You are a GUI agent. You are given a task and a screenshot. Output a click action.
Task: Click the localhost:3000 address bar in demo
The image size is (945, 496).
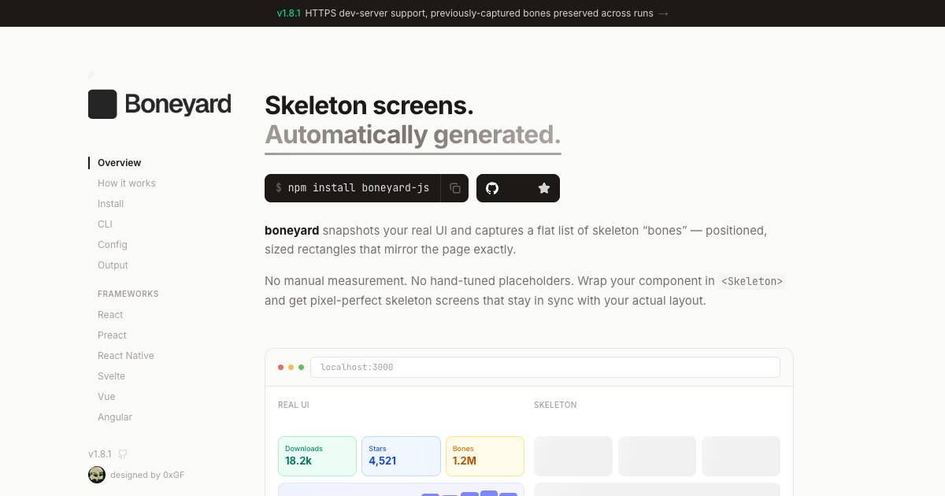(545, 367)
